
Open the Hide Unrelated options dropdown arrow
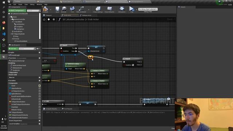(x=89, y=10)
